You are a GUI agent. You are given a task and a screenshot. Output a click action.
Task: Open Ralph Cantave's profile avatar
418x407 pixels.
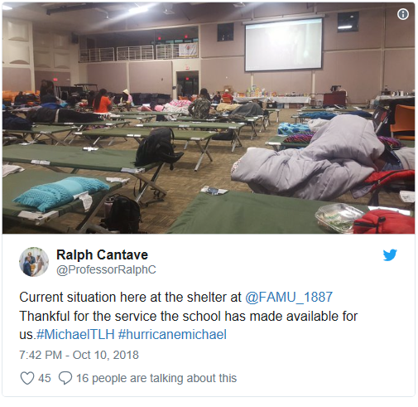click(34, 262)
